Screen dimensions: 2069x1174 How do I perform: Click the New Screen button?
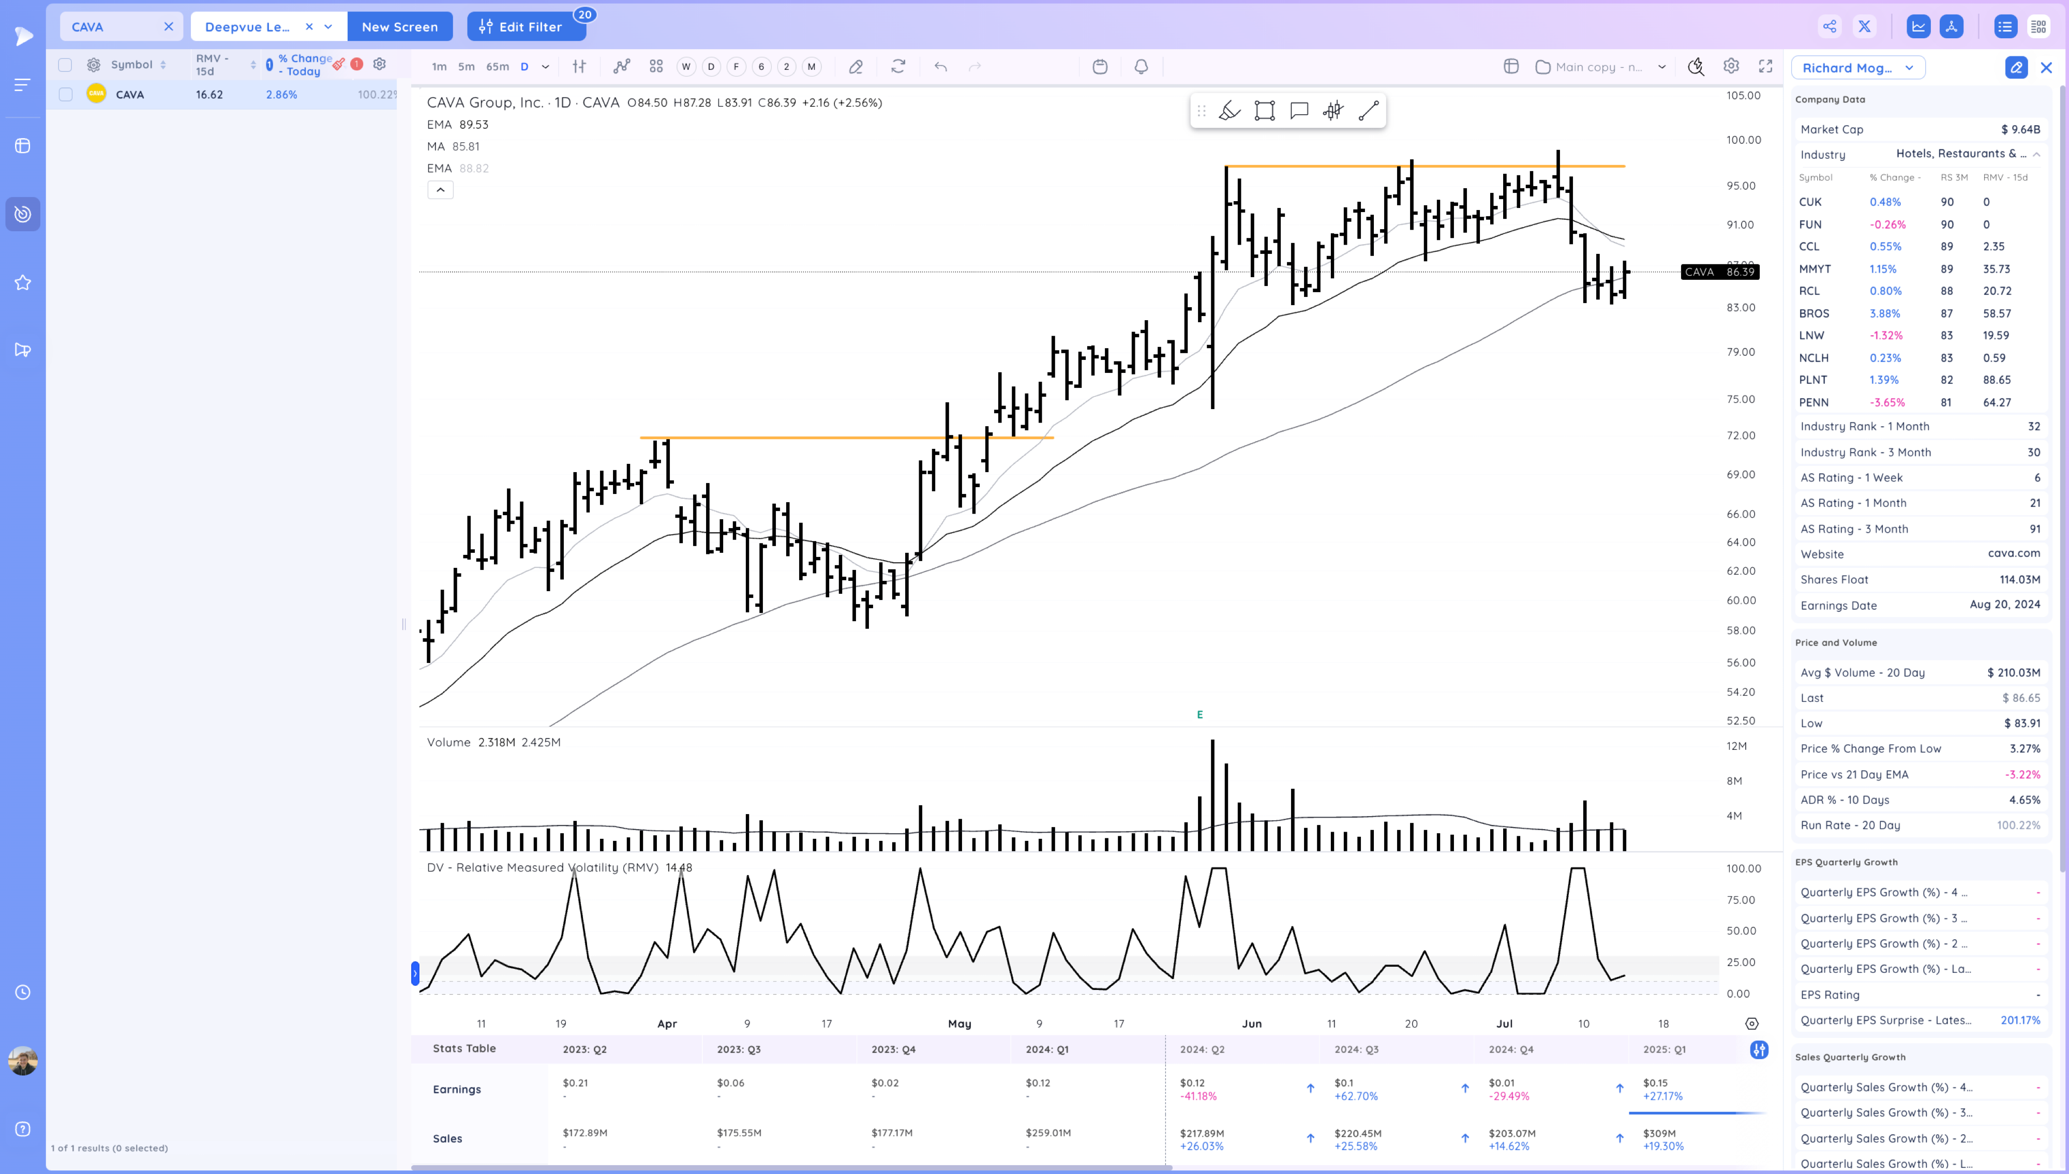tap(399, 26)
